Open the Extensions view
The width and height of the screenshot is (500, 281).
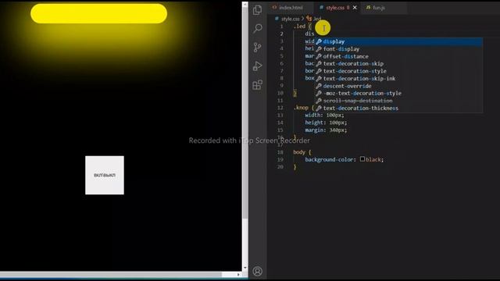click(x=257, y=85)
